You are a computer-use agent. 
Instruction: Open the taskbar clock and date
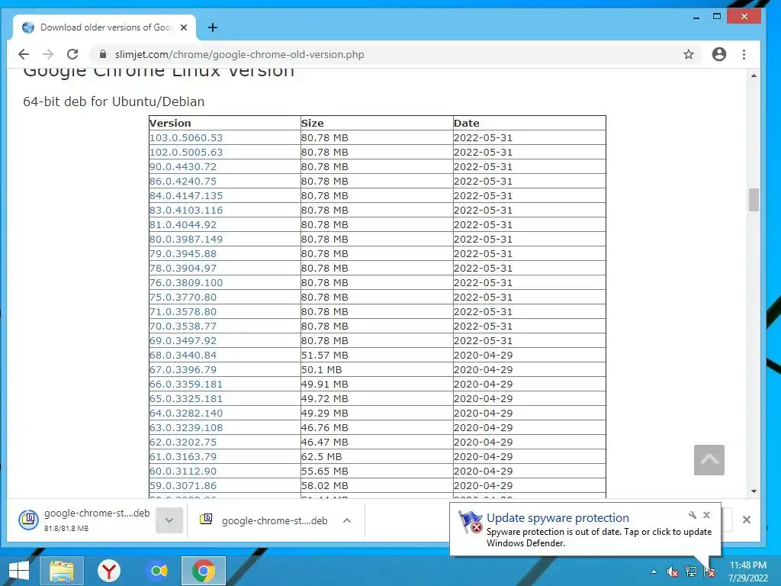pos(747,572)
